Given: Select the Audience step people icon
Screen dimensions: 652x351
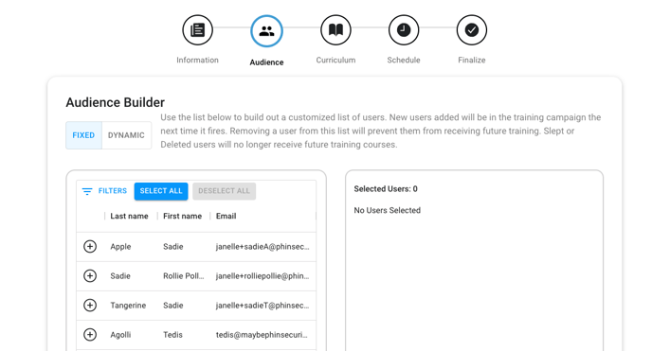Looking at the screenshot, I should tap(266, 30).
